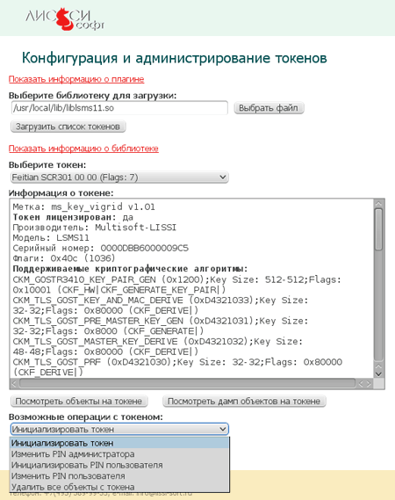The height and width of the screenshot is (500, 395).
Task: Click the horizontal scrollbar in token info
Action: [x=187, y=384]
